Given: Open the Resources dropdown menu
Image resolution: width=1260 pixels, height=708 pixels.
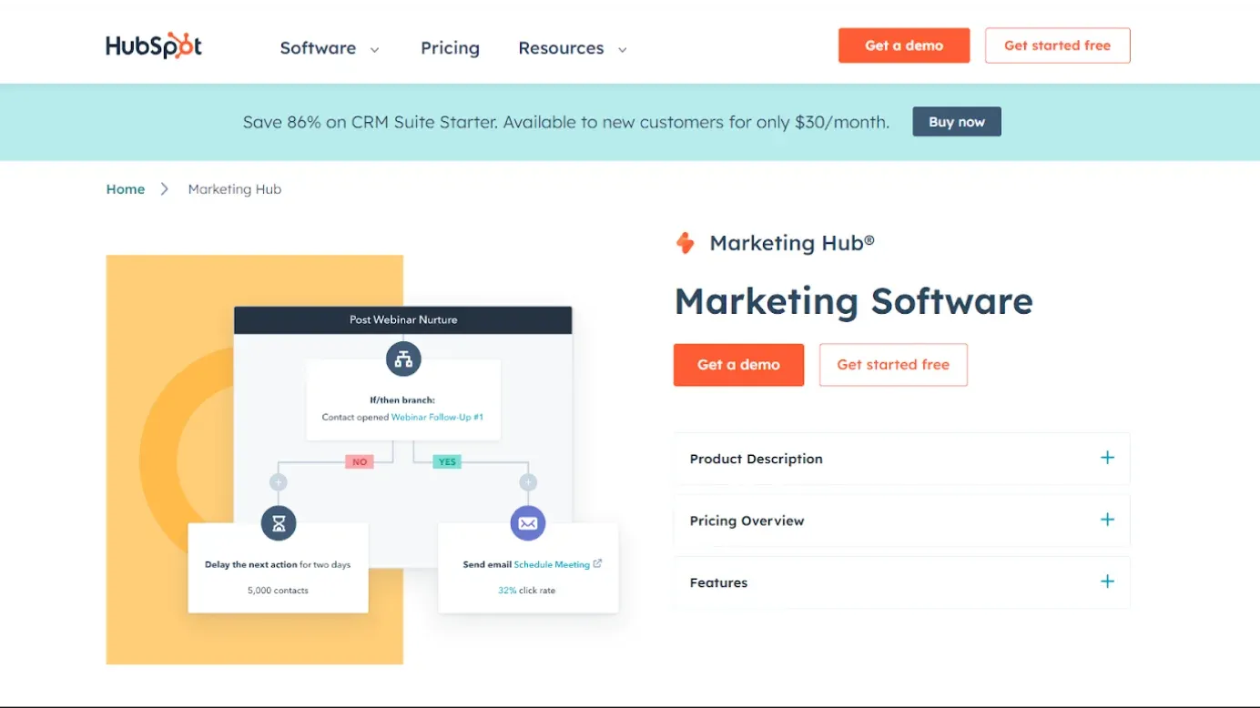Looking at the screenshot, I should click(x=573, y=48).
